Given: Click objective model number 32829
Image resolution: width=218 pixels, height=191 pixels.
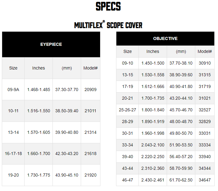Looking at the screenshot, I should (x=205, y=121).
